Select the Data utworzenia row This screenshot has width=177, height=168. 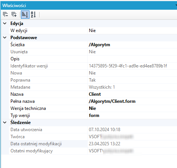pyautogui.click(x=93, y=130)
